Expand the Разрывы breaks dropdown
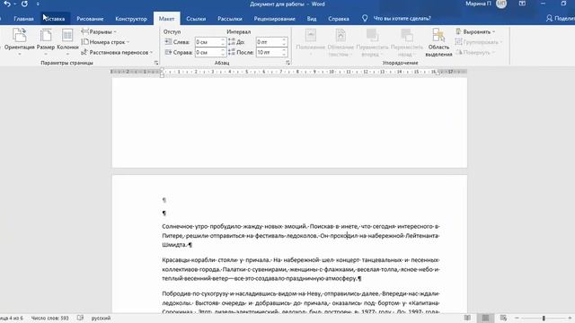The width and height of the screenshot is (575, 323). [x=99, y=32]
